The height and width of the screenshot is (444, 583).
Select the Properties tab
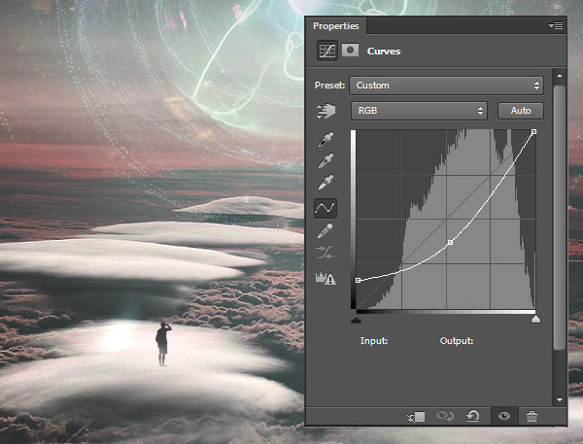(336, 26)
